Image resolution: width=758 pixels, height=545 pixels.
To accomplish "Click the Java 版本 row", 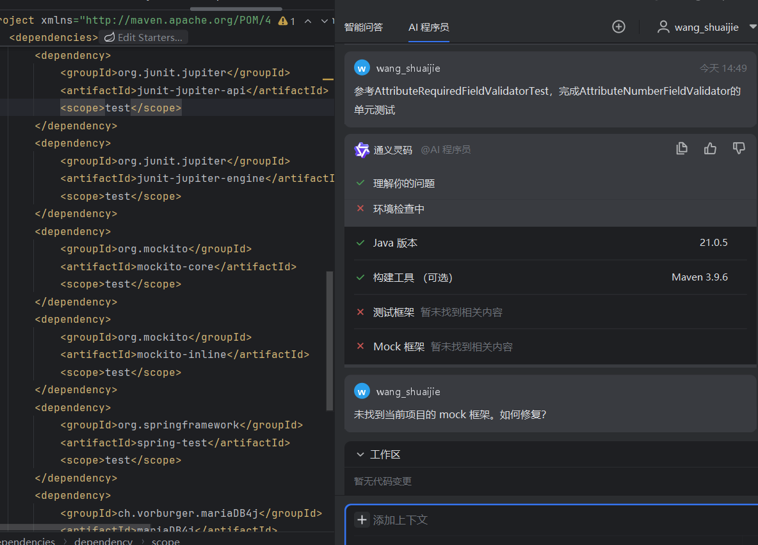I will coord(550,243).
